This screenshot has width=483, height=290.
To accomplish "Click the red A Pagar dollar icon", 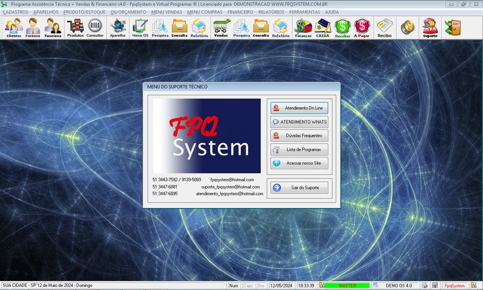I will pos(362,28).
